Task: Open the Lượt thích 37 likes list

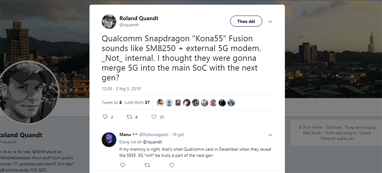Action: tap(137, 102)
